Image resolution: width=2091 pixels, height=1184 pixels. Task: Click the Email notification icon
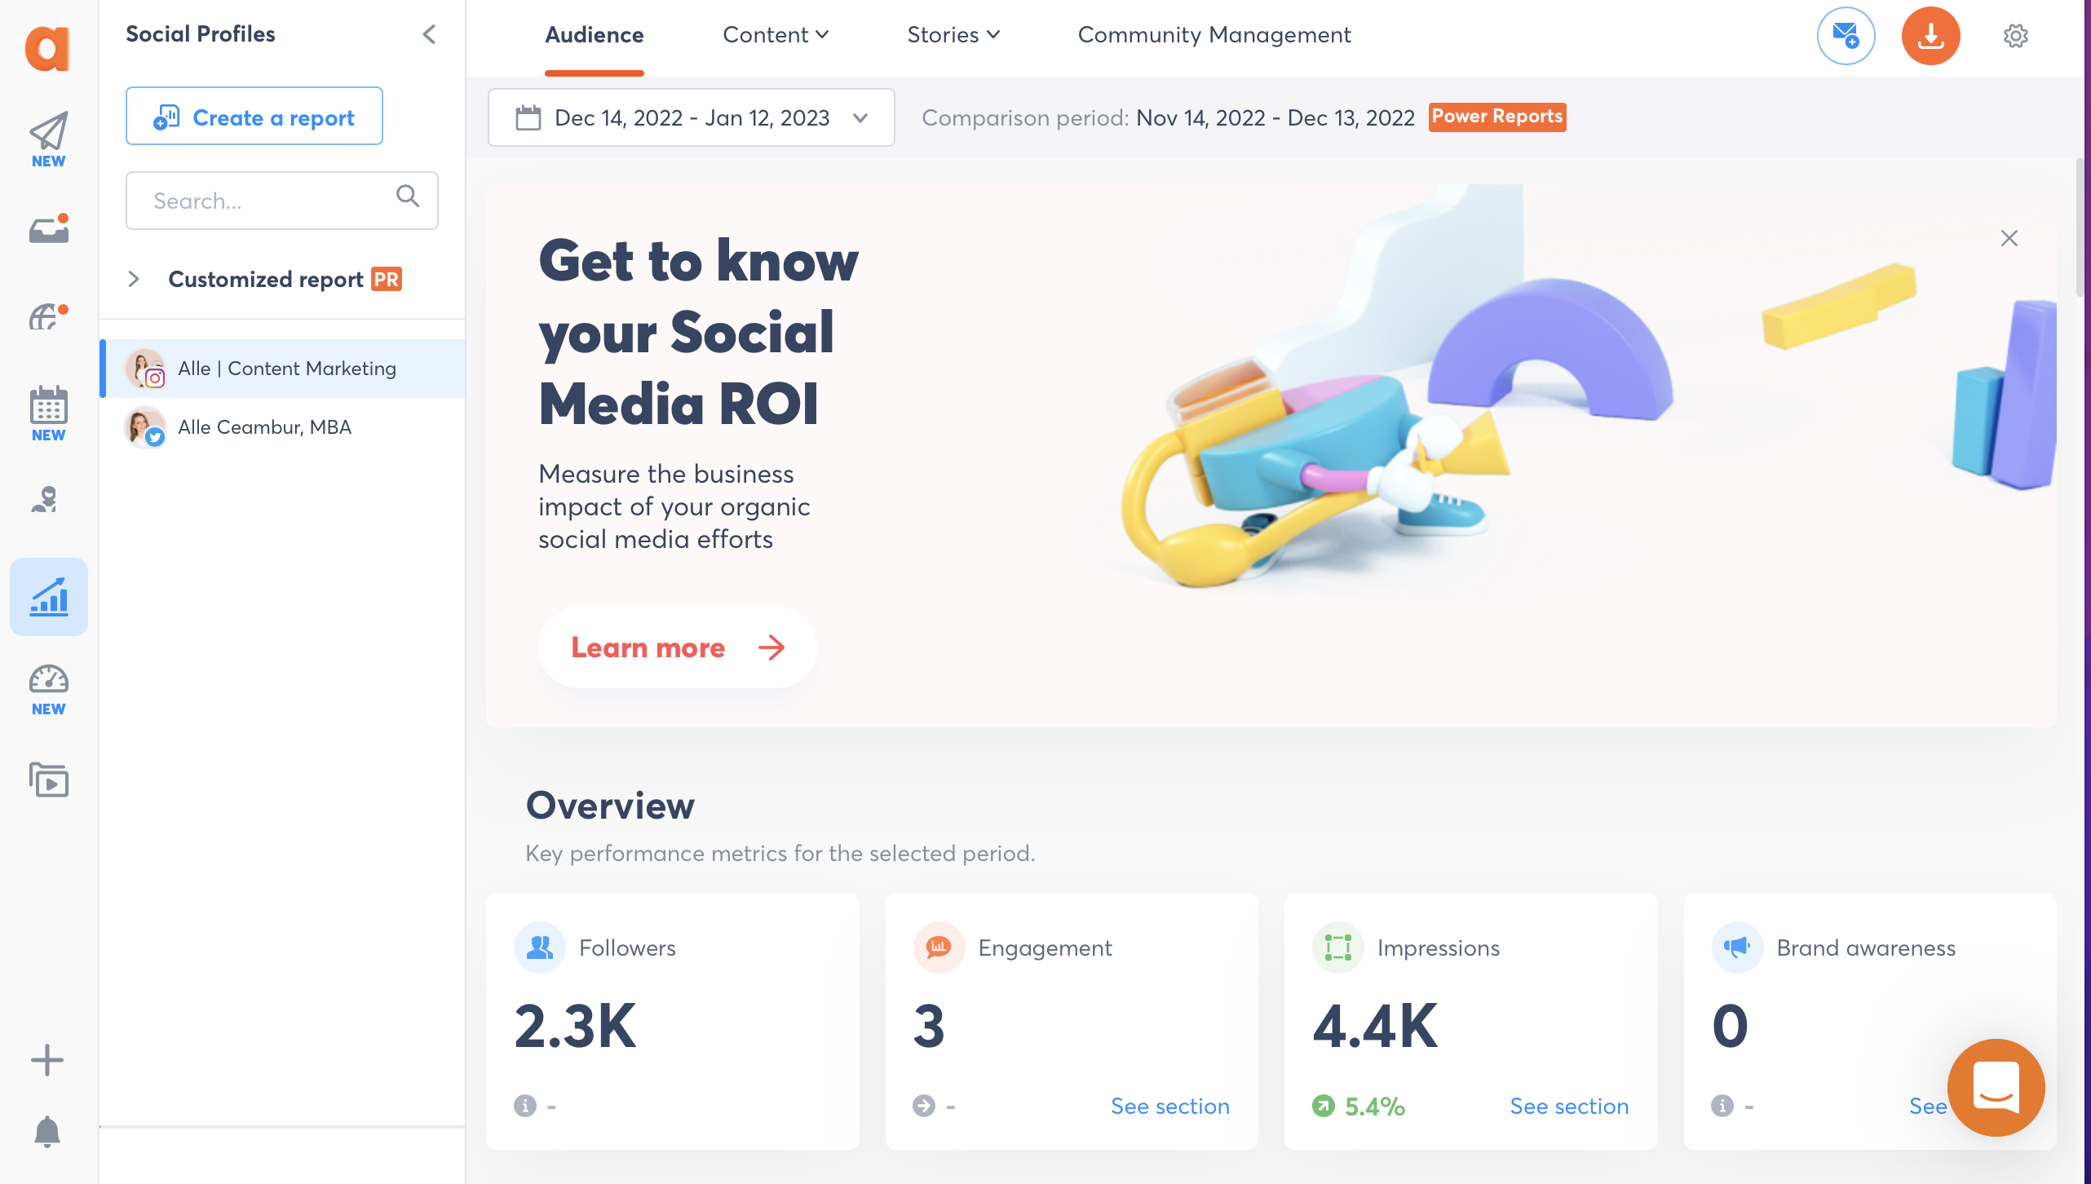pyautogui.click(x=1848, y=34)
